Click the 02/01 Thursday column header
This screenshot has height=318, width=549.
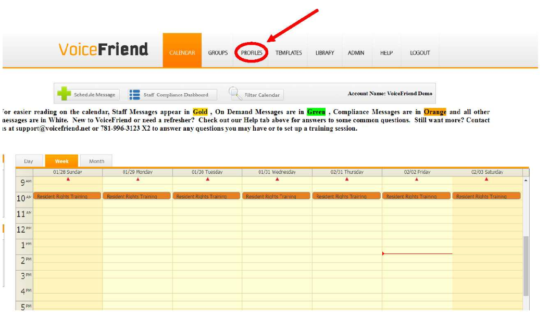(x=347, y=172)
